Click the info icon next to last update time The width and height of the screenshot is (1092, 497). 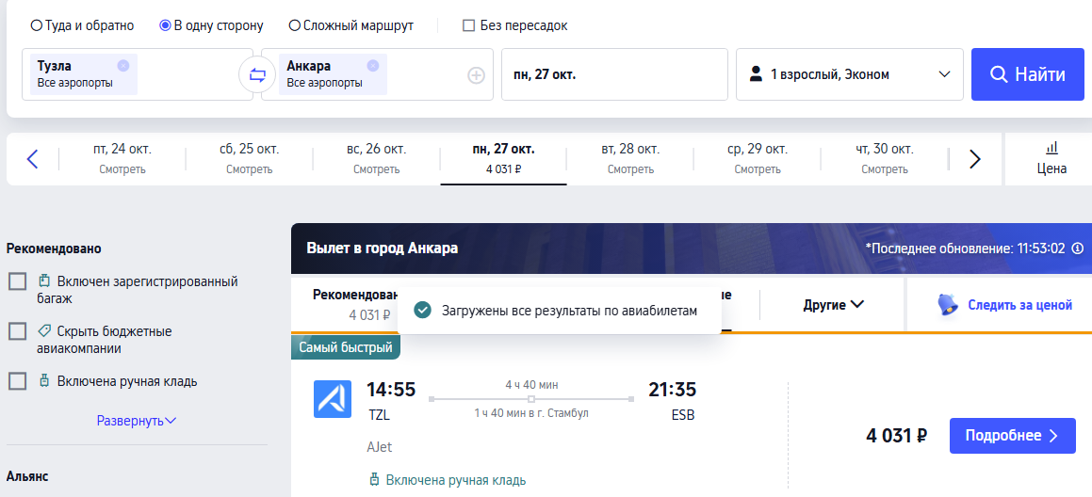click(1077, 248)
